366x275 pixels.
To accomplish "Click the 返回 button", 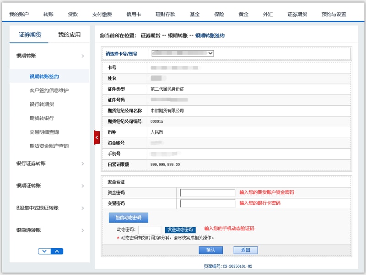I will (245, 250).
